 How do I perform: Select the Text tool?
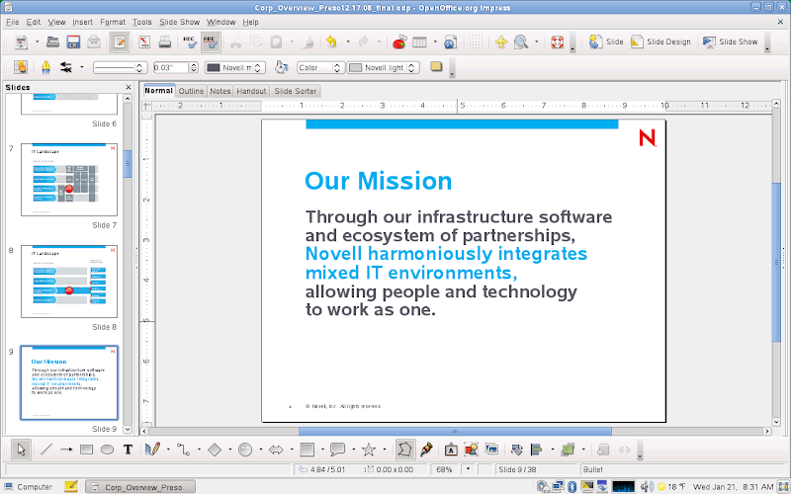coord(128,450)
